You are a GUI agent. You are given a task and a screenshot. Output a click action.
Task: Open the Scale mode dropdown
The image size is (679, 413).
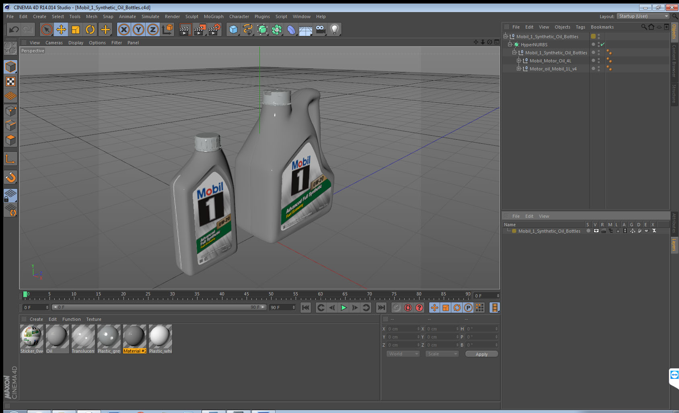(442, 354)
